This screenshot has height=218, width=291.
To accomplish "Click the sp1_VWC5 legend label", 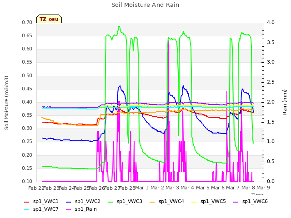I will (213, 202).
